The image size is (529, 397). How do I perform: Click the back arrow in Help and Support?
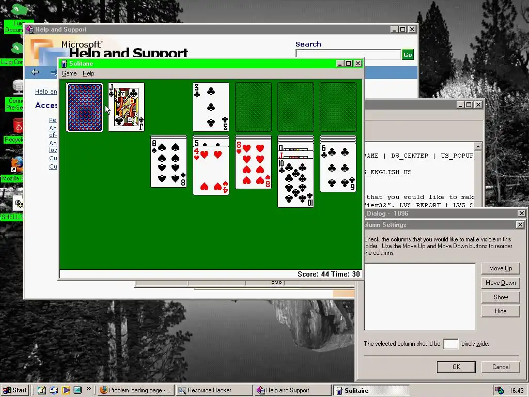click(x=35, y=72)
